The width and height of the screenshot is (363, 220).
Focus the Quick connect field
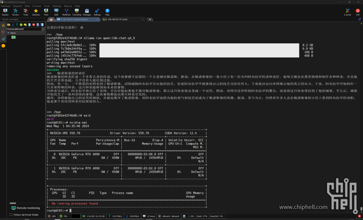tap(23, 19)
